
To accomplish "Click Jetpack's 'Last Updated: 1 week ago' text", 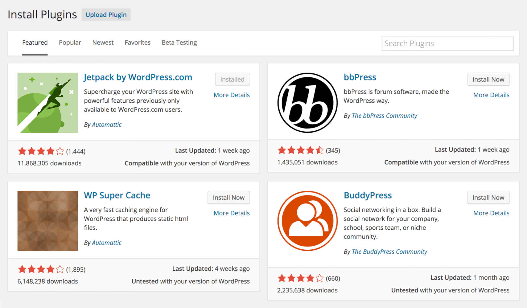I will [x=212, y=151].
